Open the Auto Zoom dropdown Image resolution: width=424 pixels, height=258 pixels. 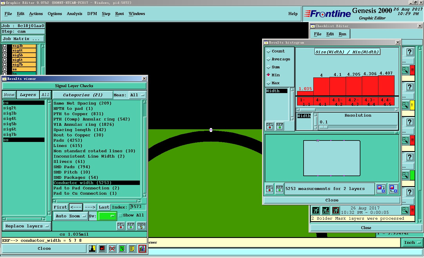[x=71, y=216]
